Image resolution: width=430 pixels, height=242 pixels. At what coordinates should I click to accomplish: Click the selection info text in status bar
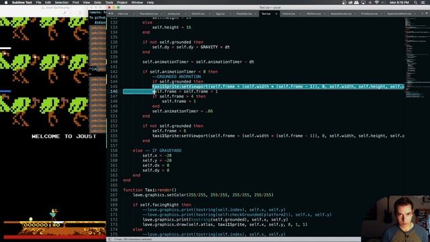(x=133, y=239)
